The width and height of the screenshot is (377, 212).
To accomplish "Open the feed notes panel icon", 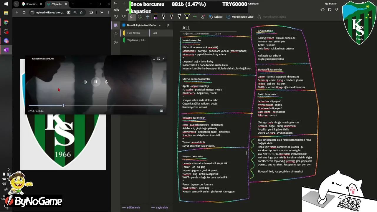I will click(330, 10).
